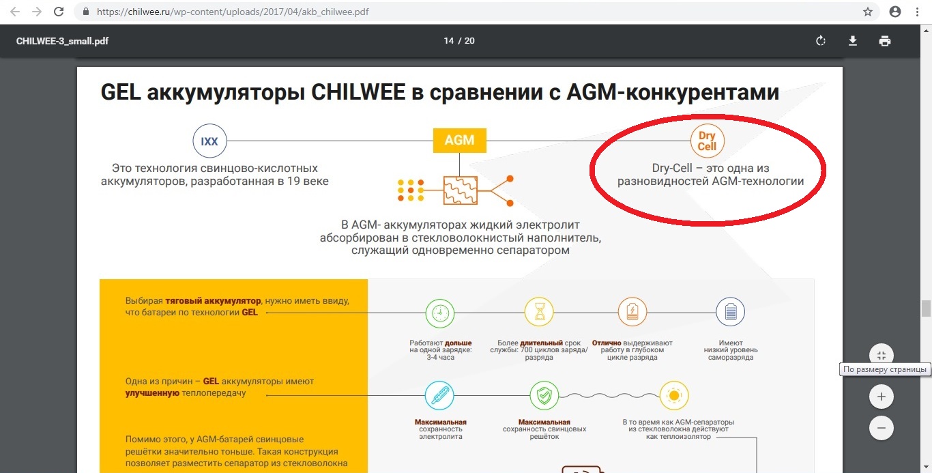This screenshot has width=932, height=473.
Task: Click text 'Максимальная сохранность свинцовых решёток'
Action: (544, 429)
